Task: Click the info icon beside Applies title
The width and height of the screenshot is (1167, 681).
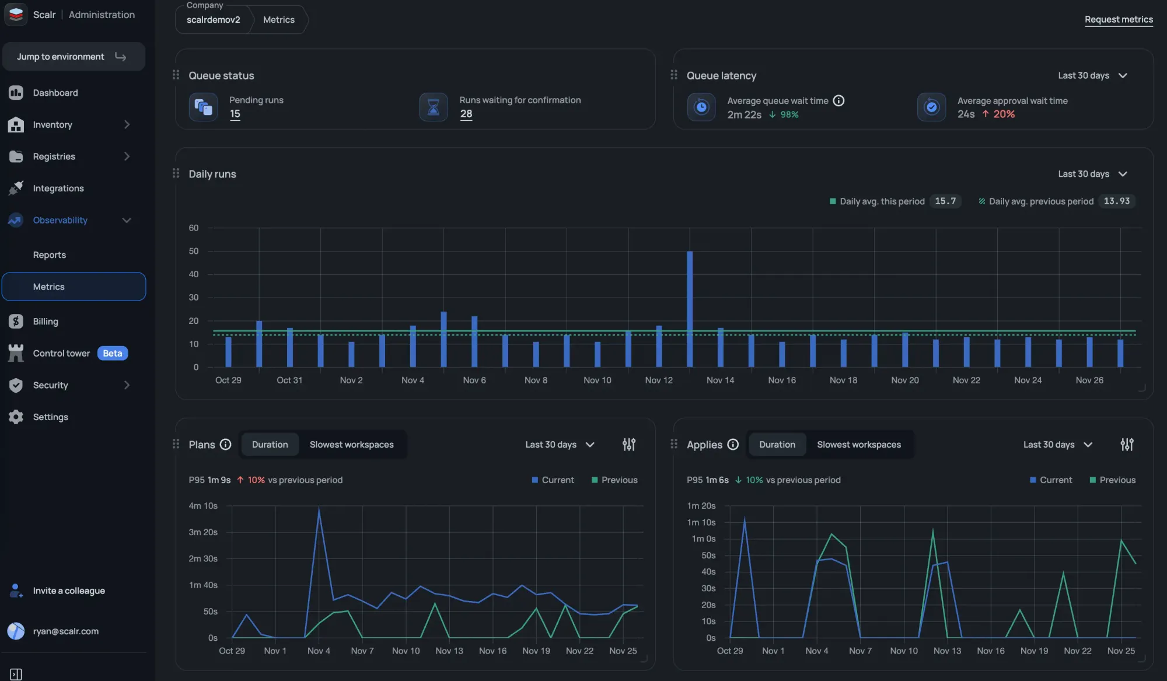Action: point(733,445)
